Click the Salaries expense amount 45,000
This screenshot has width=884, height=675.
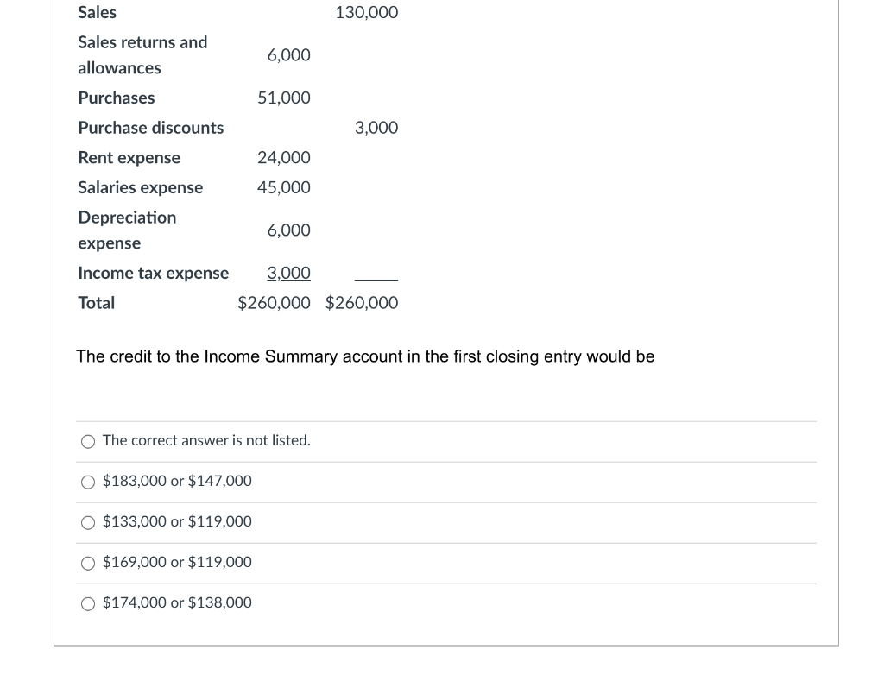click(x=283, y=187)
